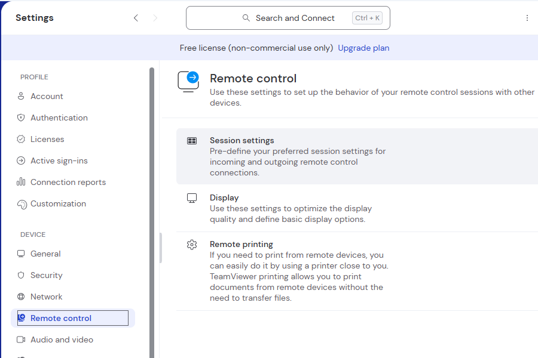Go back with the left chevron
The image size is (538, 358).
tap(136, 18)
